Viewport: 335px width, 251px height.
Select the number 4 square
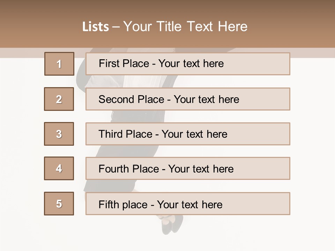59,168
